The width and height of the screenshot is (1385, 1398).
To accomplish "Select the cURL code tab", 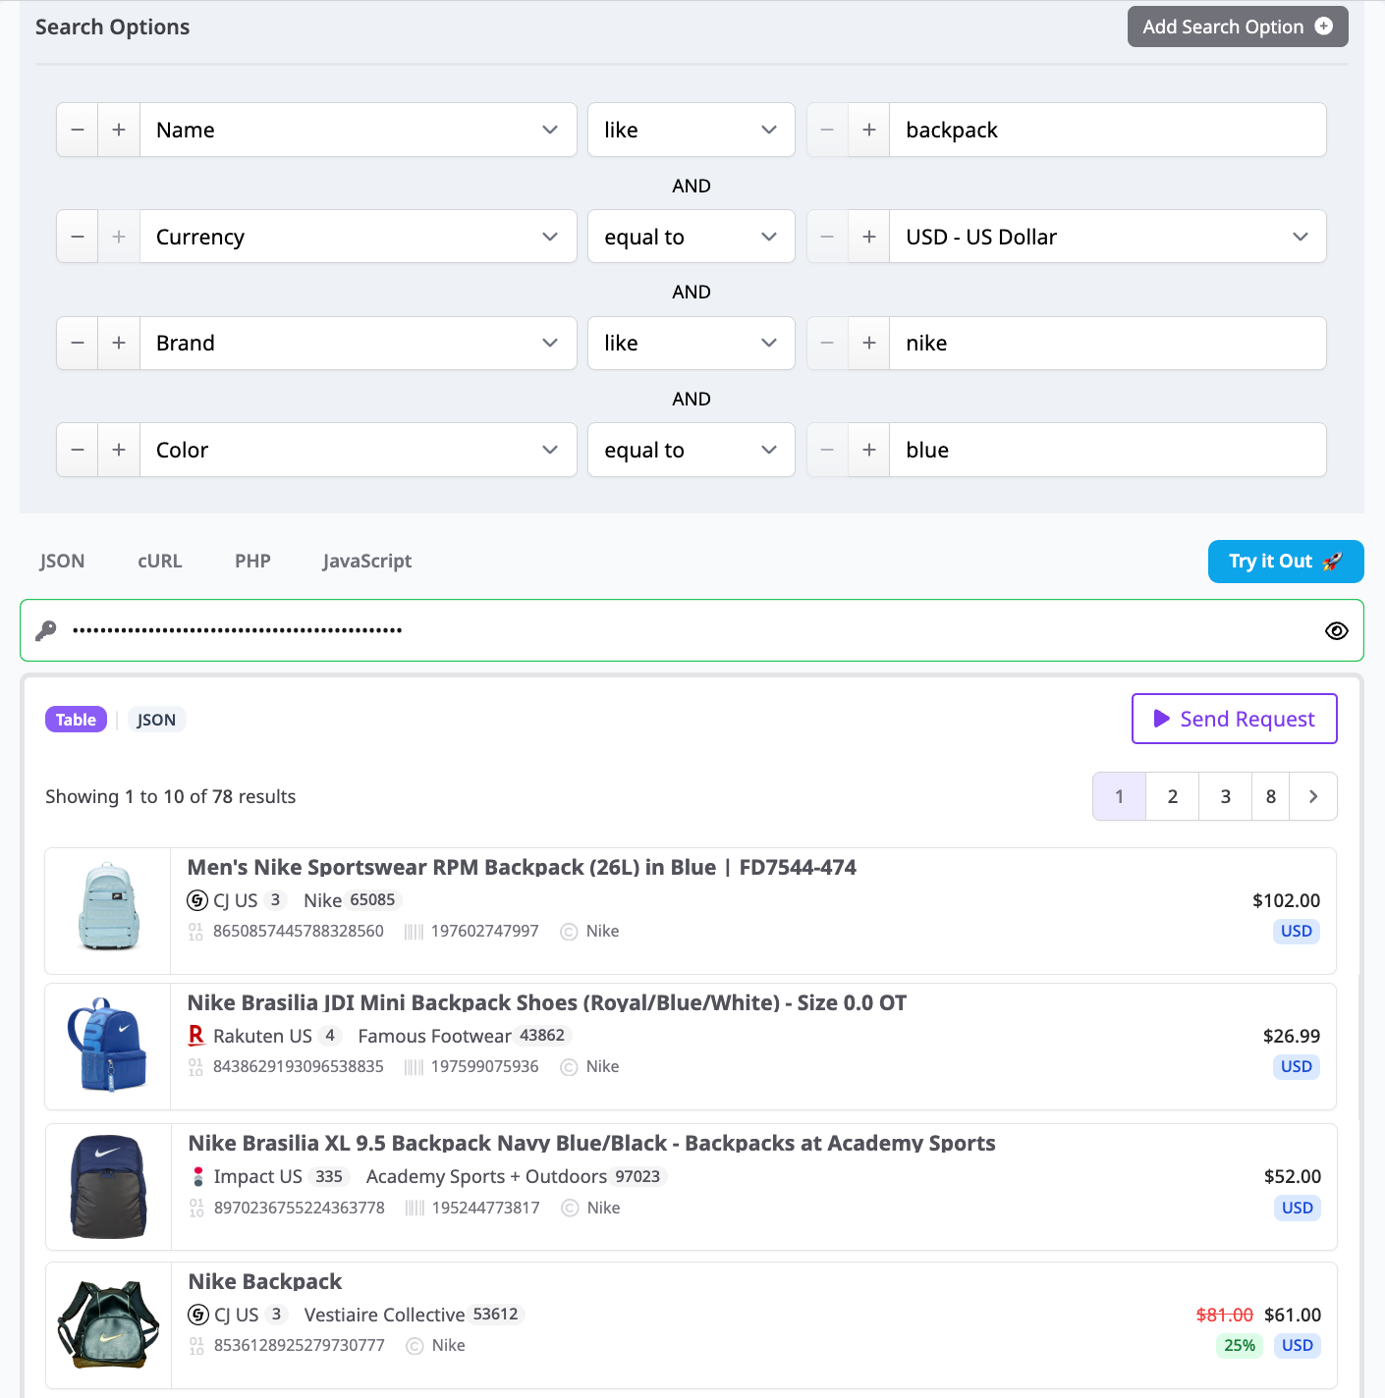I will pyautogui.click(x=160, y=561).
